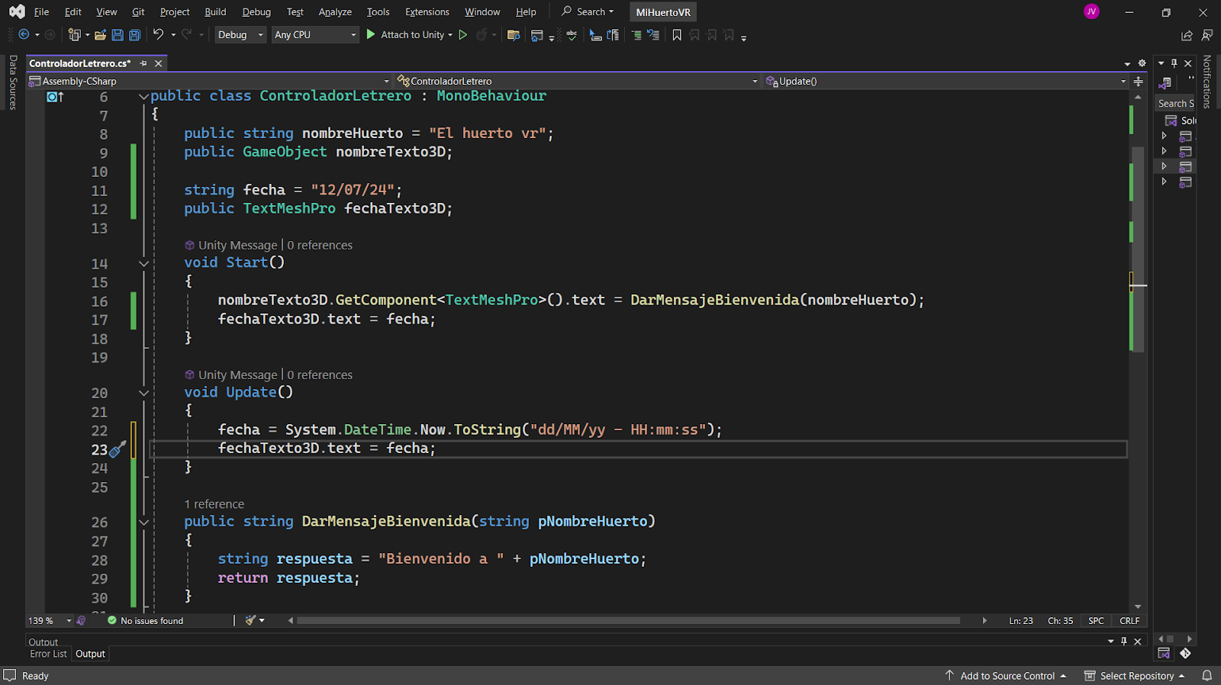Toggle auto-hide pin on Solution Explorer panel
Image resolution: width=1221 pixels, height=685 pixels.
click(x=1174, y=63)
